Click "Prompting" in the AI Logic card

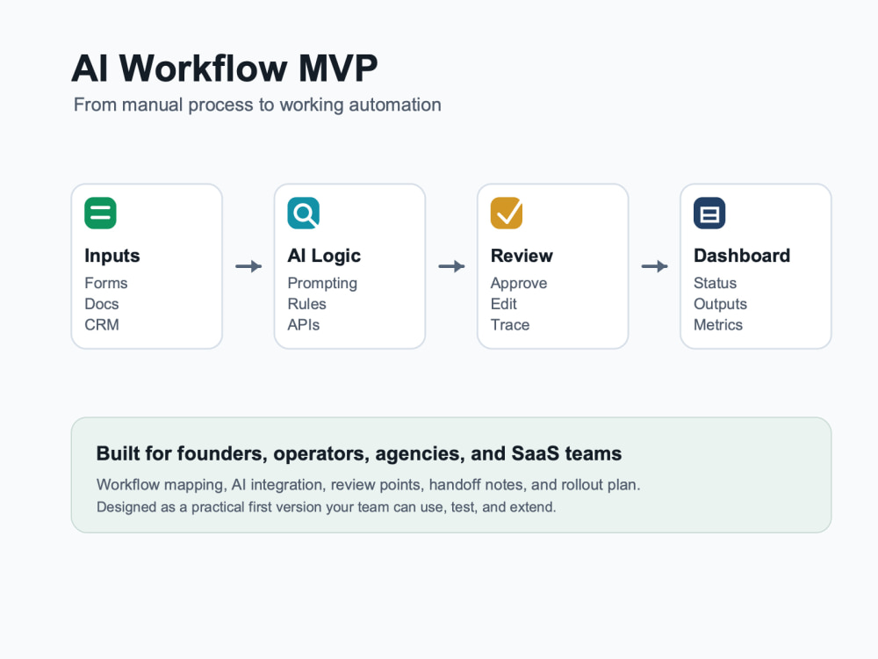pyautogui.click(x=322, y=284)
